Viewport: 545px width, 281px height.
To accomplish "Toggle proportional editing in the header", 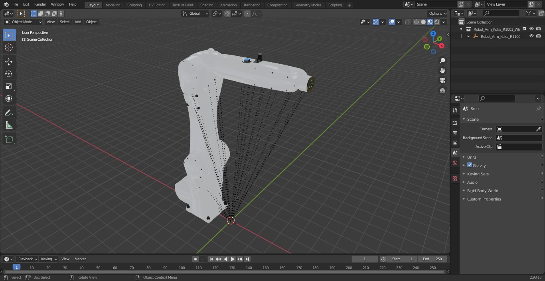I will [x=247, y=14].
